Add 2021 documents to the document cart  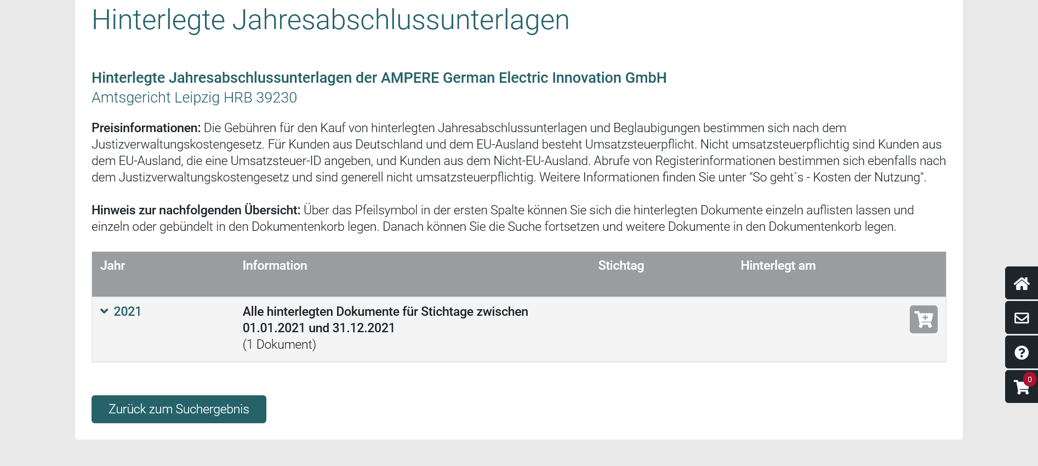pos(923,319)
